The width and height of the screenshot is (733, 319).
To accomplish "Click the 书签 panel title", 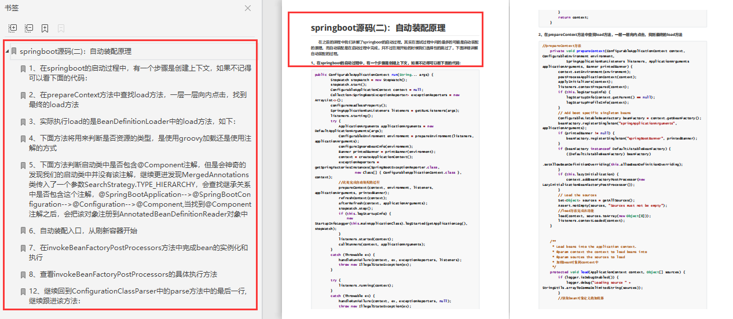I will tap(11, 8).
